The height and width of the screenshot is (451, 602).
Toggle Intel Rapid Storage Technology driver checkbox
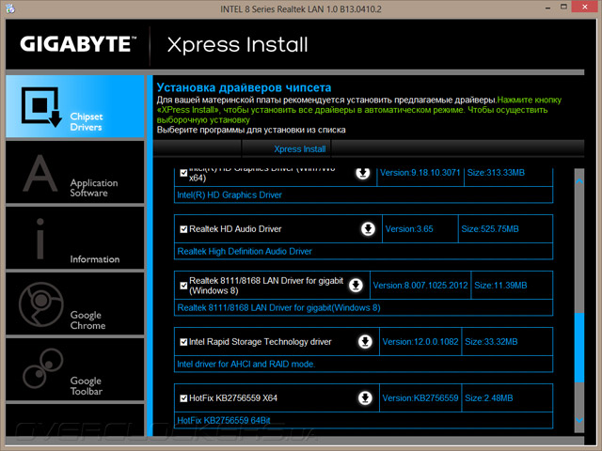183,342
